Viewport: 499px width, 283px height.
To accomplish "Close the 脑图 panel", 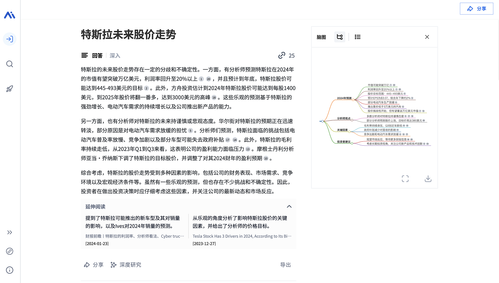I will coord(427,37).
